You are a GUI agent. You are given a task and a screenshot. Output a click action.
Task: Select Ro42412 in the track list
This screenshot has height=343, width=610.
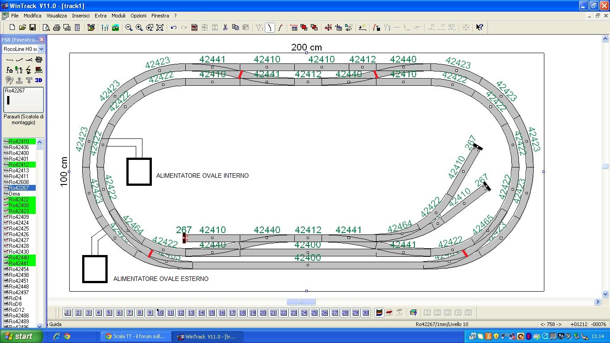click(20, 165)
